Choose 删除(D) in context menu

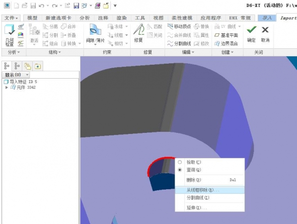pos(210,180)
